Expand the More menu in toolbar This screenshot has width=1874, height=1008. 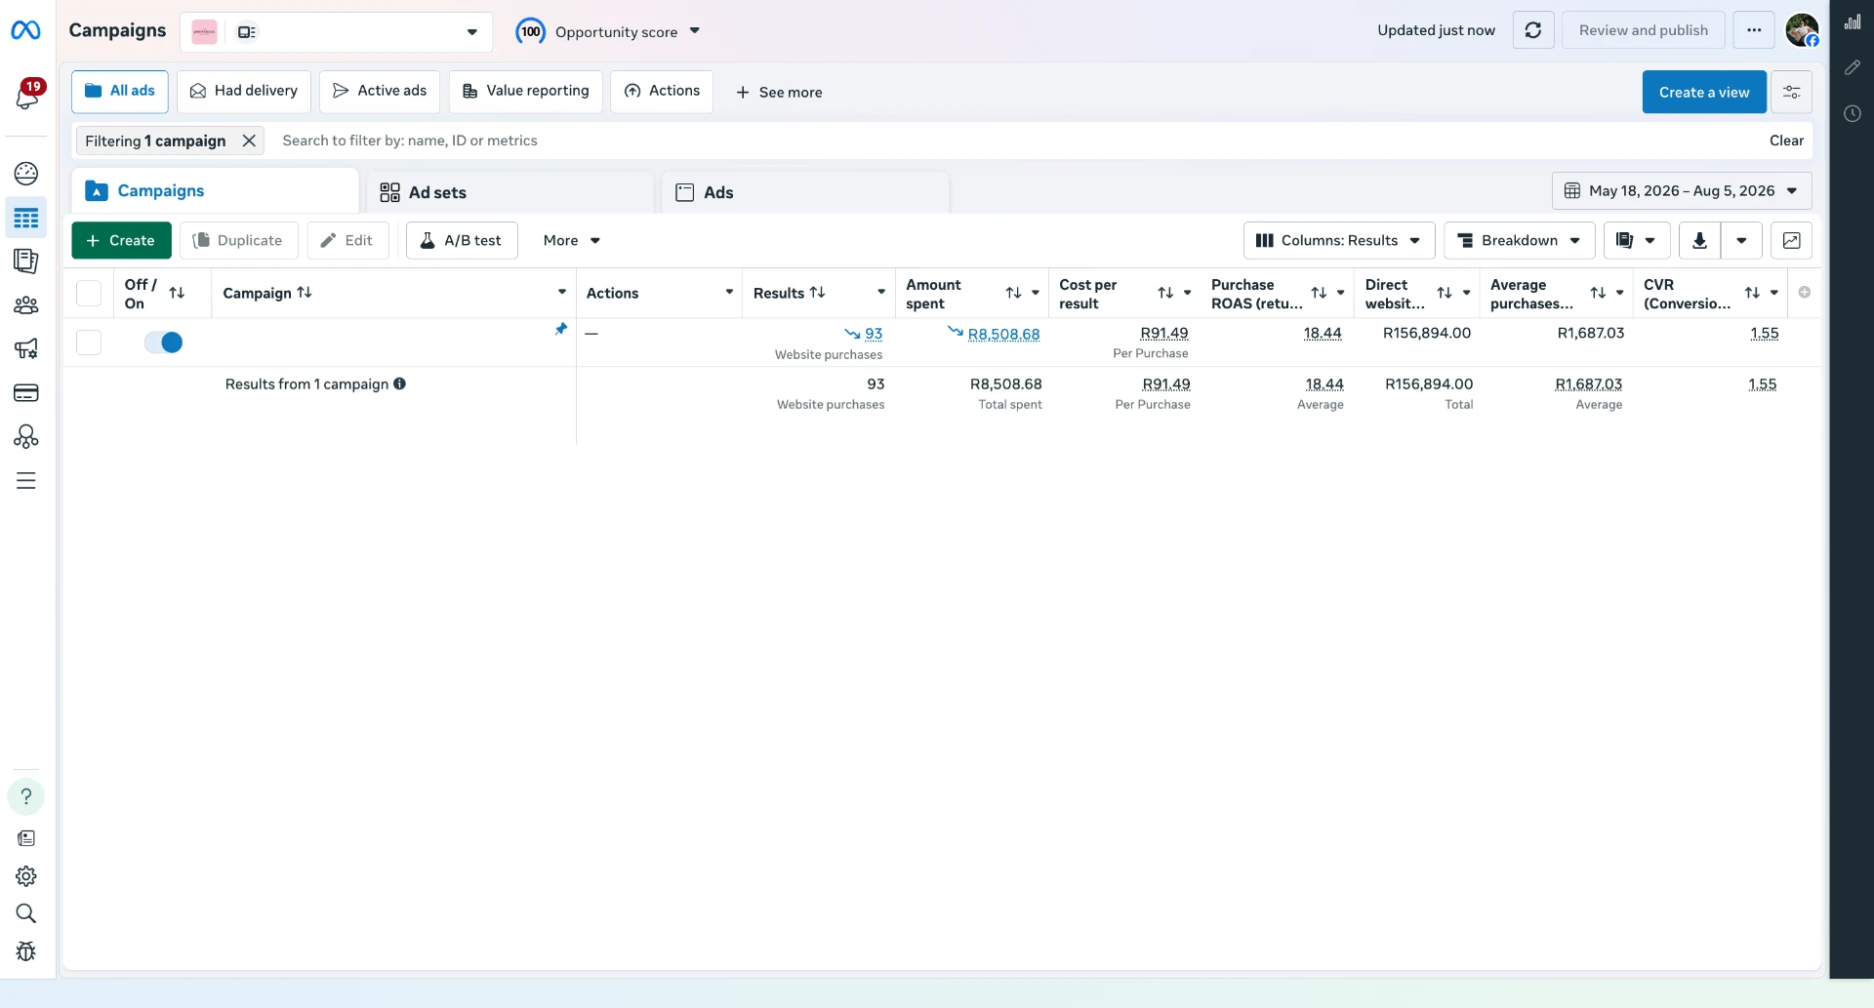tap(572, 240)
